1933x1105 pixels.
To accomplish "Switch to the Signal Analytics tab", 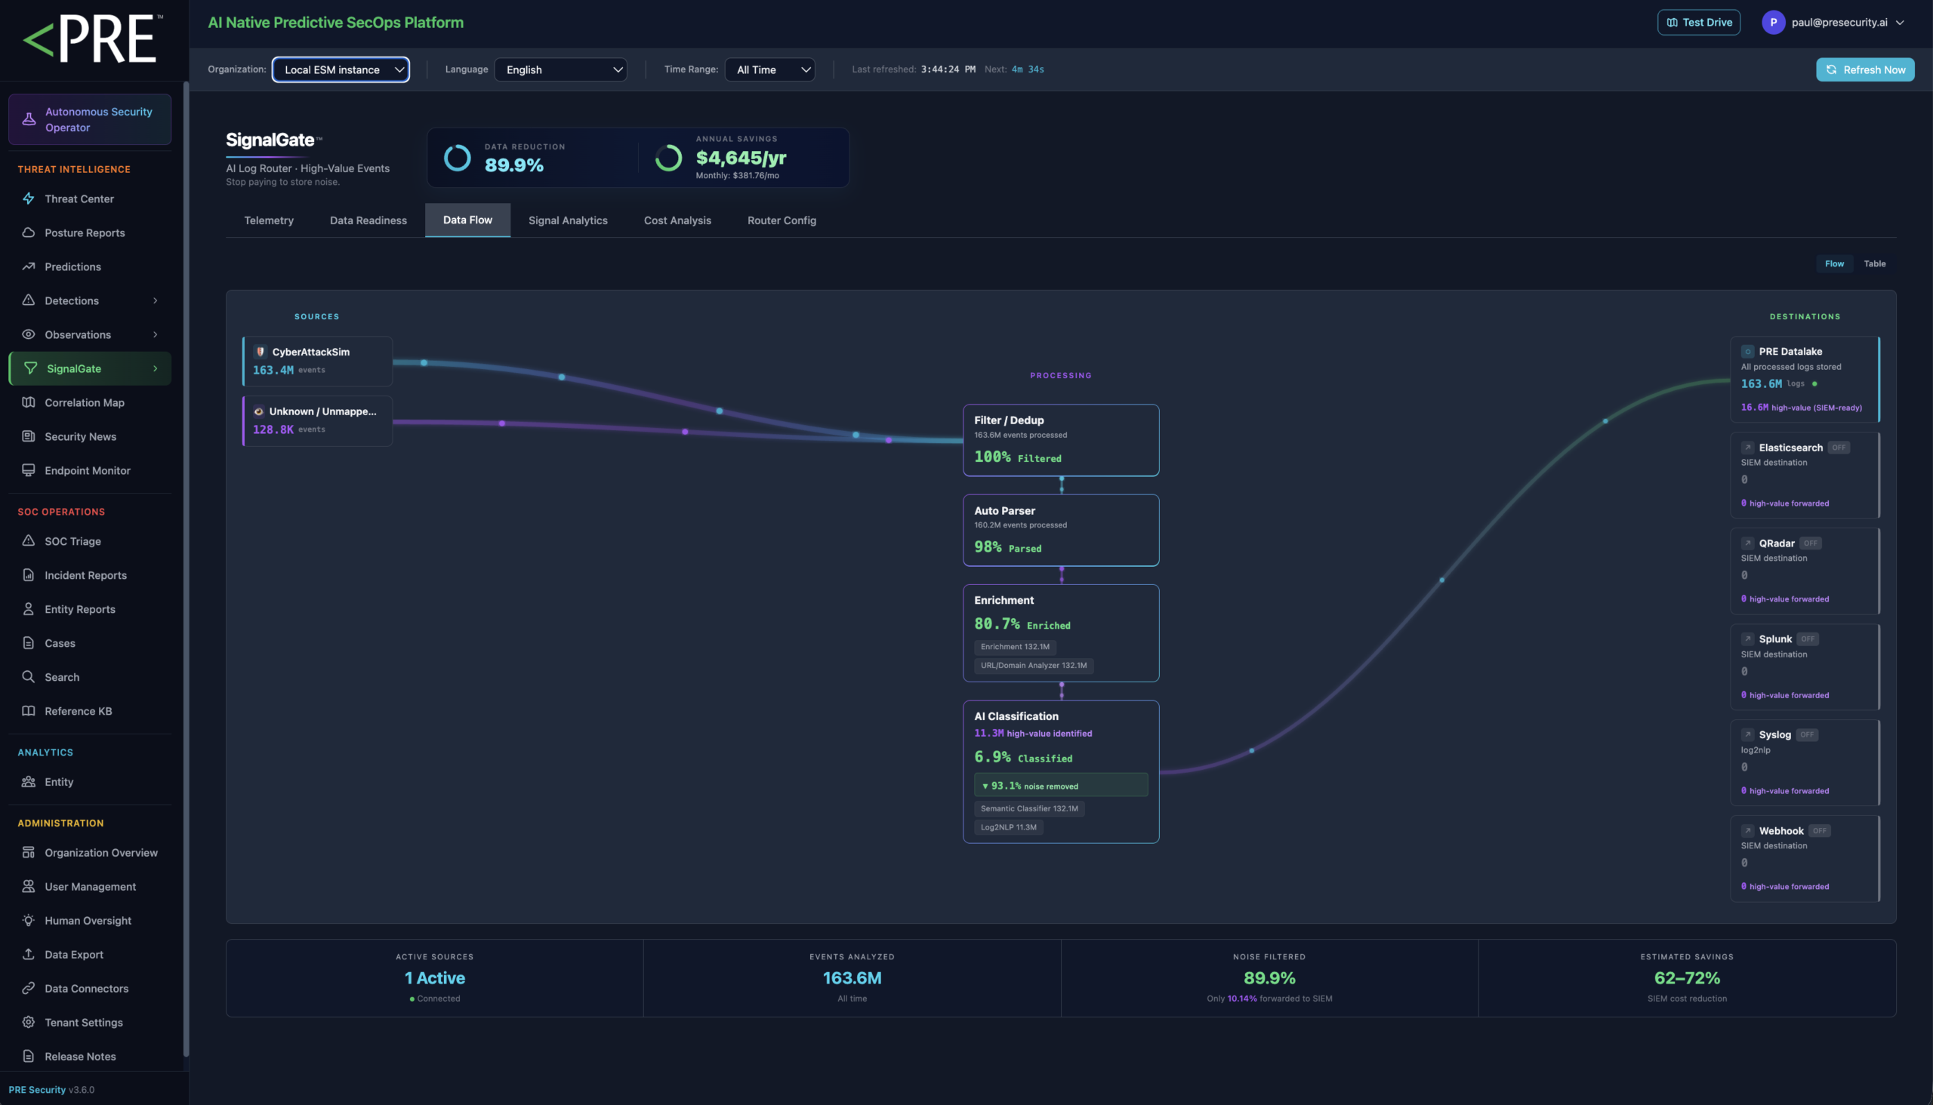I will click(x=568, y=221).
